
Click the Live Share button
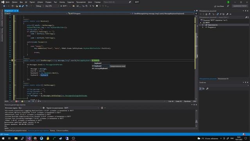coord(219,6)
